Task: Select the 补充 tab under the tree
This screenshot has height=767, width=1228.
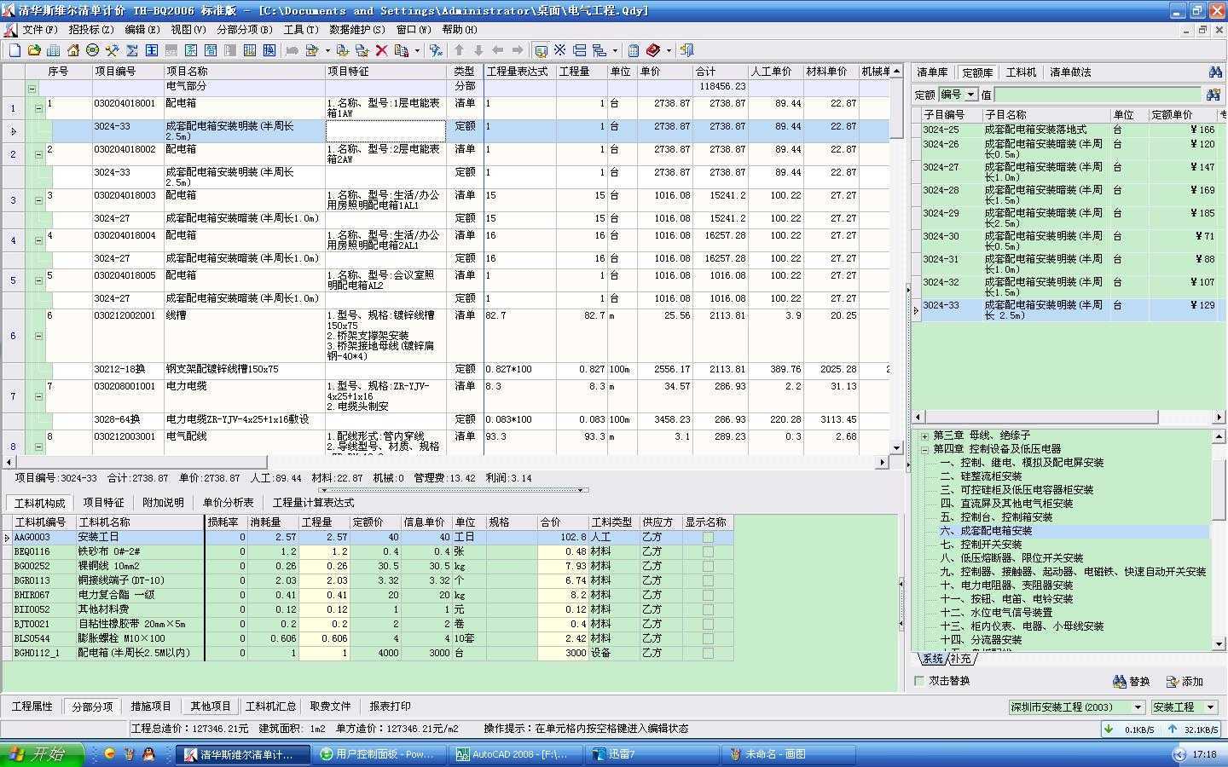Action: 962,659
